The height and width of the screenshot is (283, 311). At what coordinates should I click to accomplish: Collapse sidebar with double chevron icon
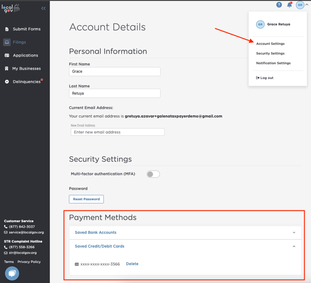click(43, 8)
